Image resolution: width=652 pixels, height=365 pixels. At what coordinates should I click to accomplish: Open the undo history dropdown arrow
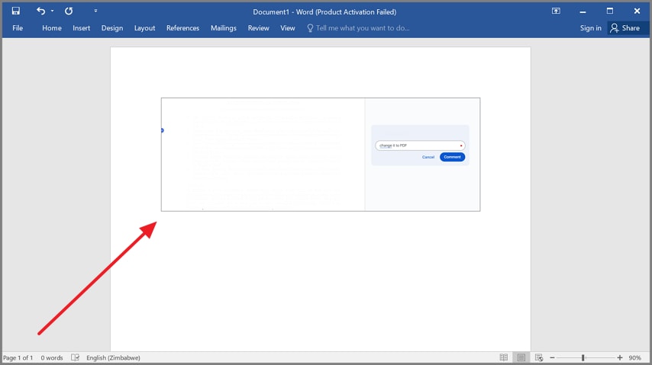click(53, 11)
